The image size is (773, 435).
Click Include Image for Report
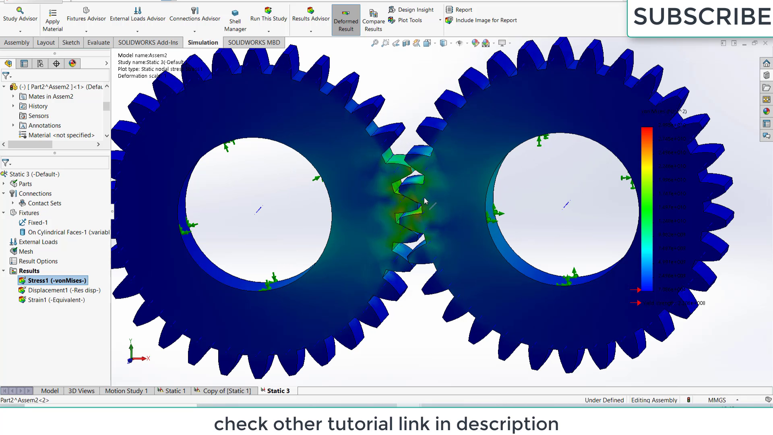tap(481, 20)
